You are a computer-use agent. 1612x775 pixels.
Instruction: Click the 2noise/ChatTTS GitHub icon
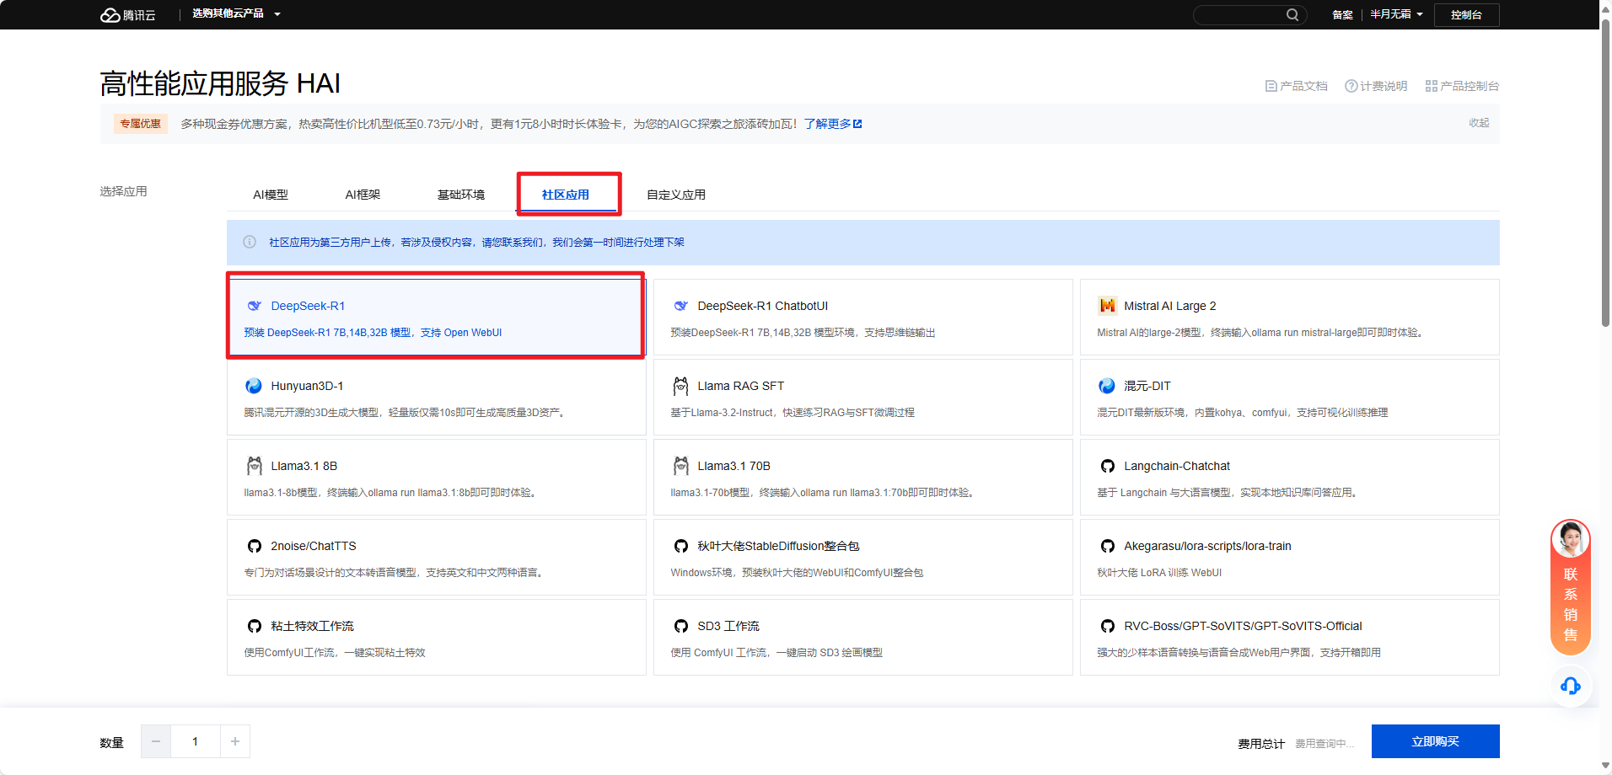click(254, 546)
